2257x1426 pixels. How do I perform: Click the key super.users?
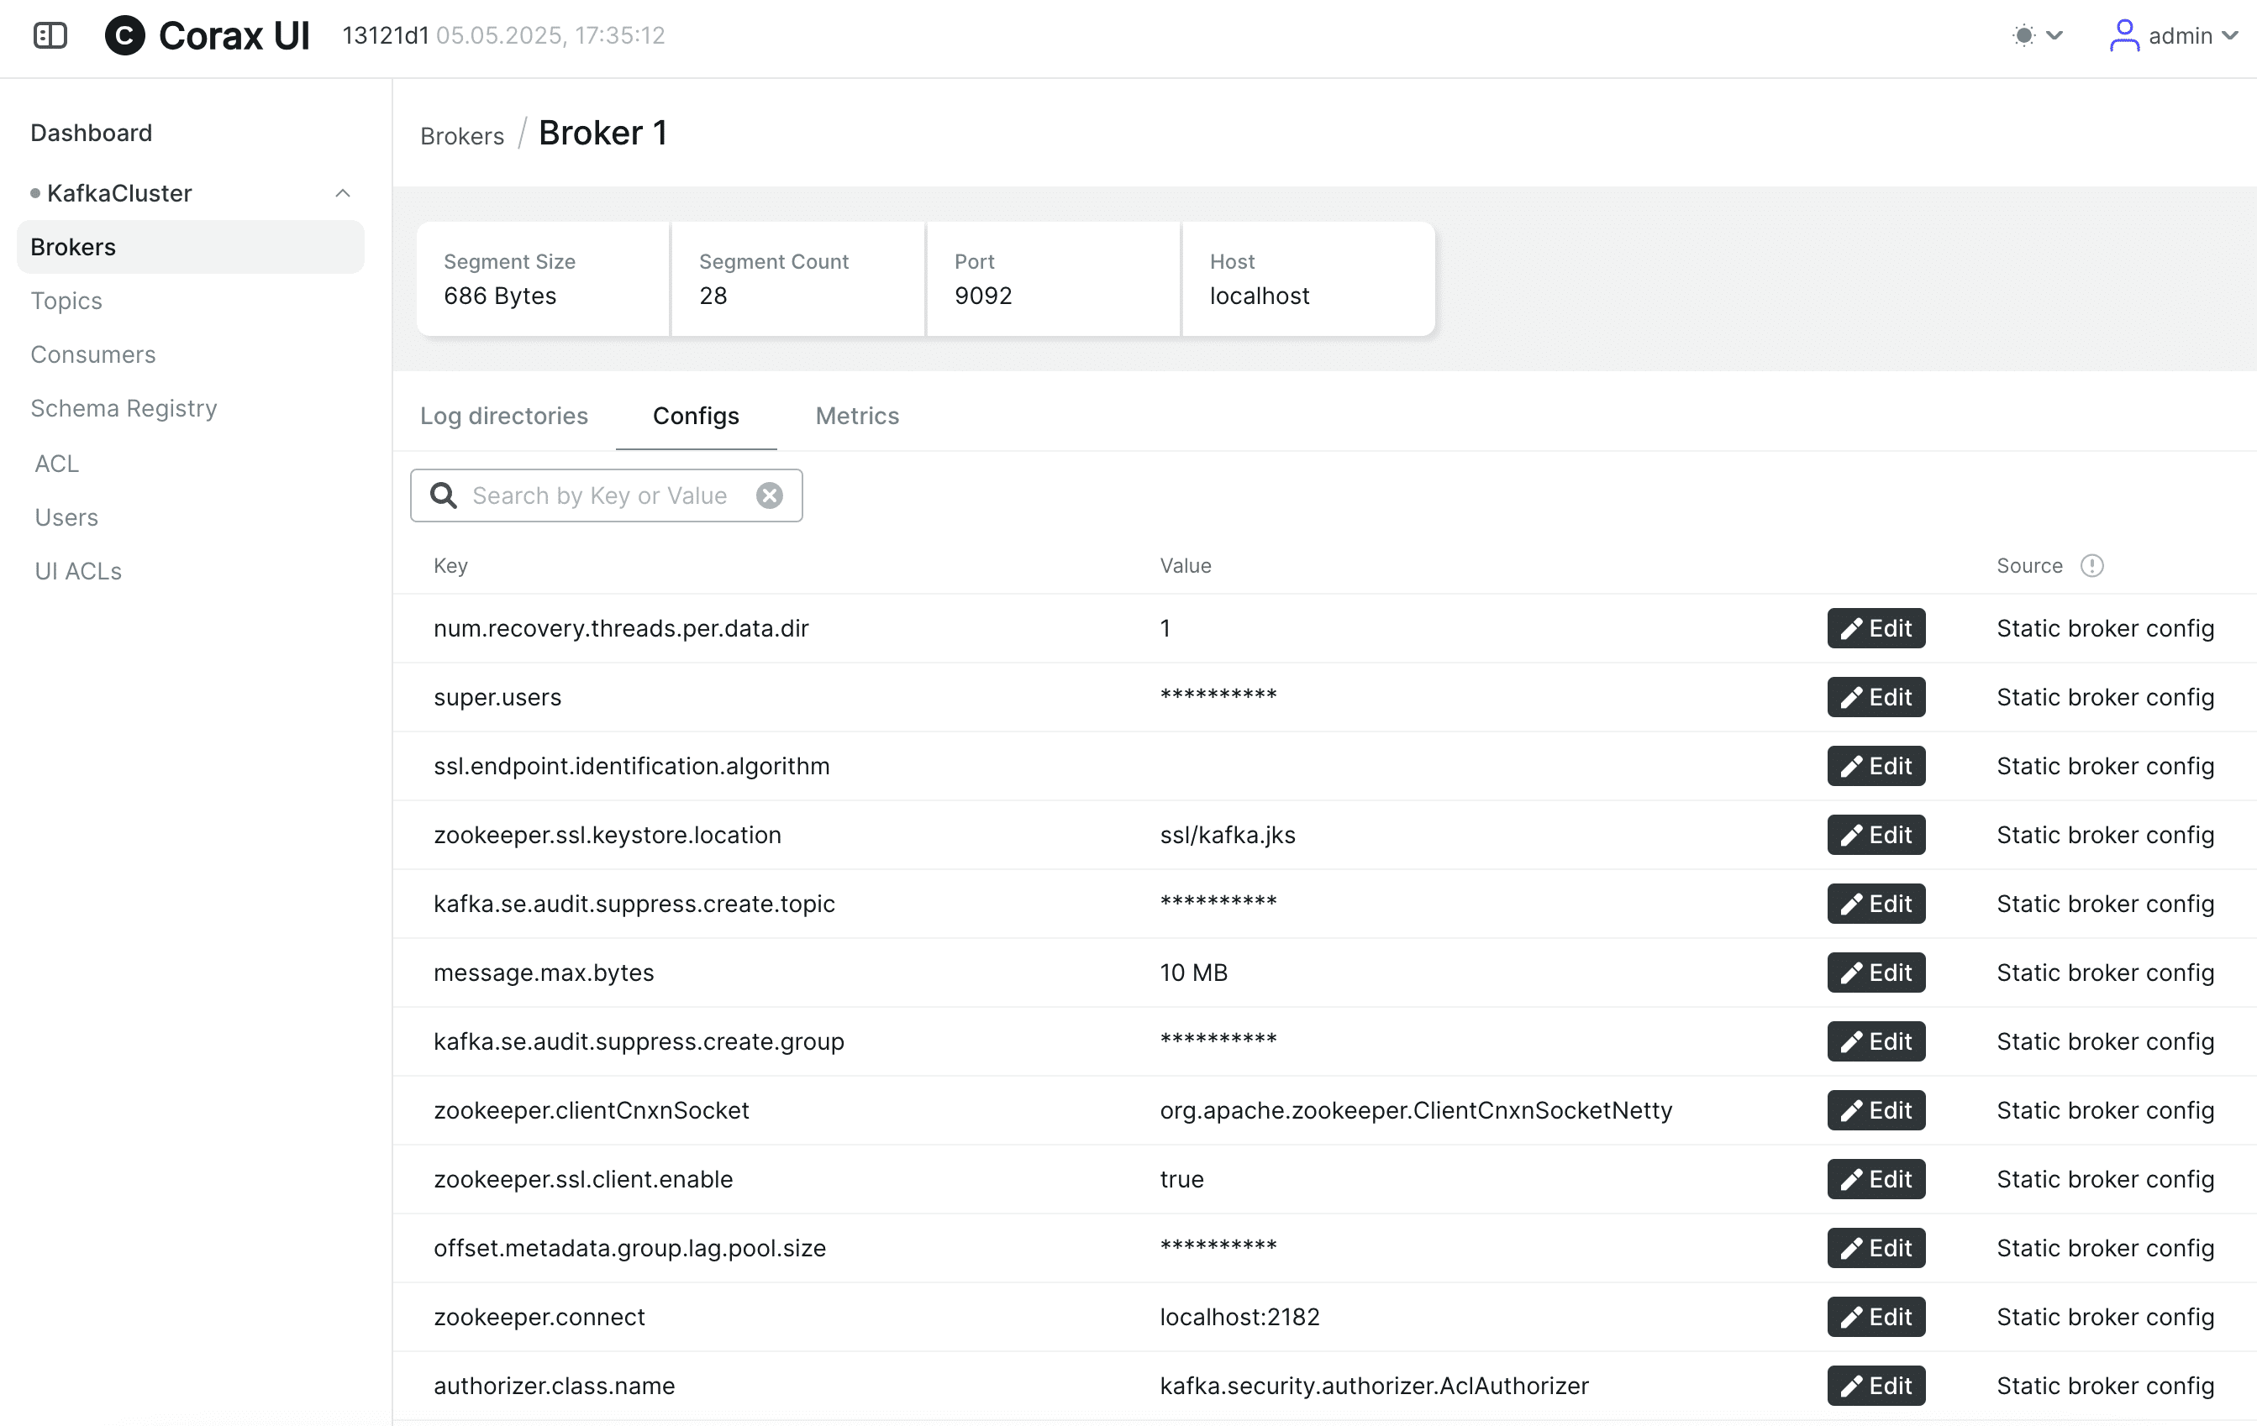coord(497,697)
